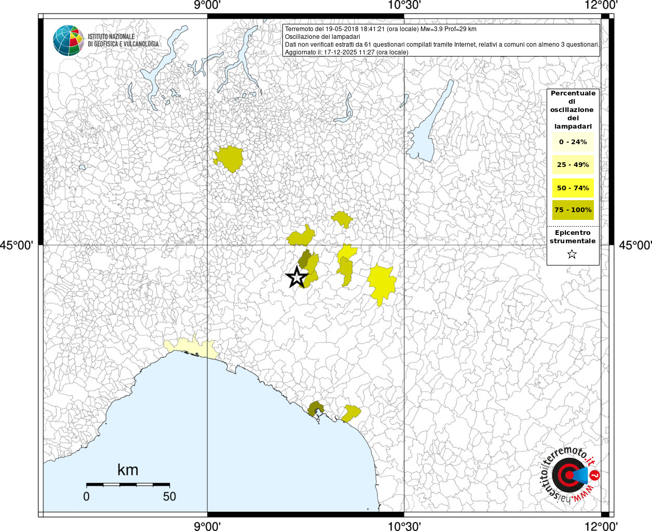Click the INGV globe logo

68,40
